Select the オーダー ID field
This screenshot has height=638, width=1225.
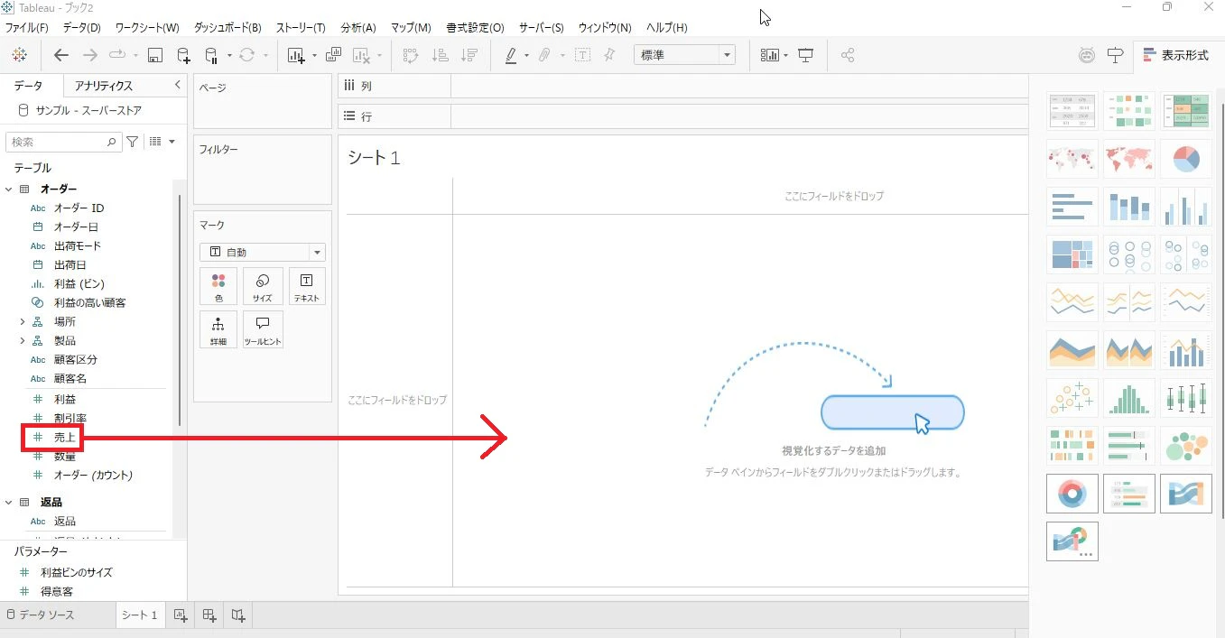[x=79, y=208]
